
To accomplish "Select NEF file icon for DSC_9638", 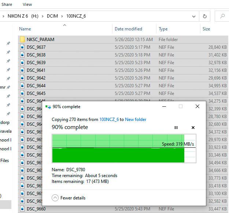I will [x=22, y=55].
